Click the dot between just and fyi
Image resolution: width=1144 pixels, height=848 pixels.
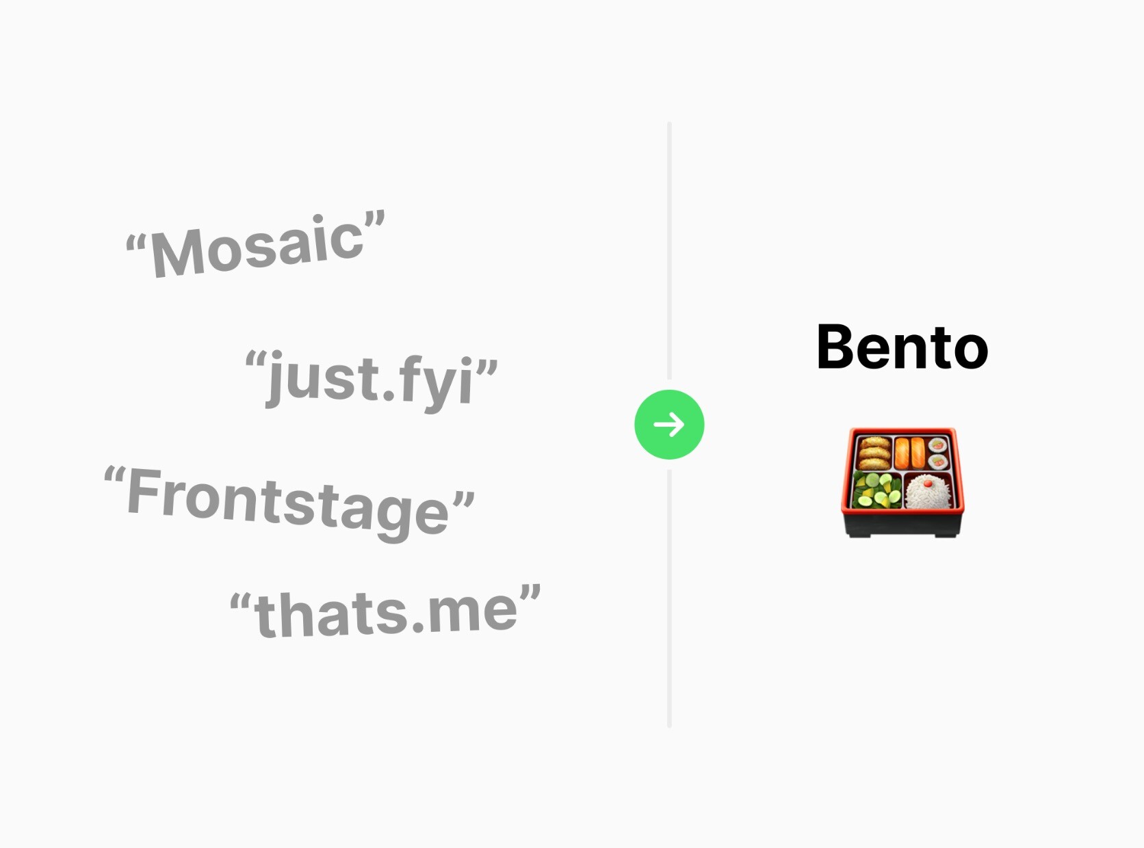(389, 396)
